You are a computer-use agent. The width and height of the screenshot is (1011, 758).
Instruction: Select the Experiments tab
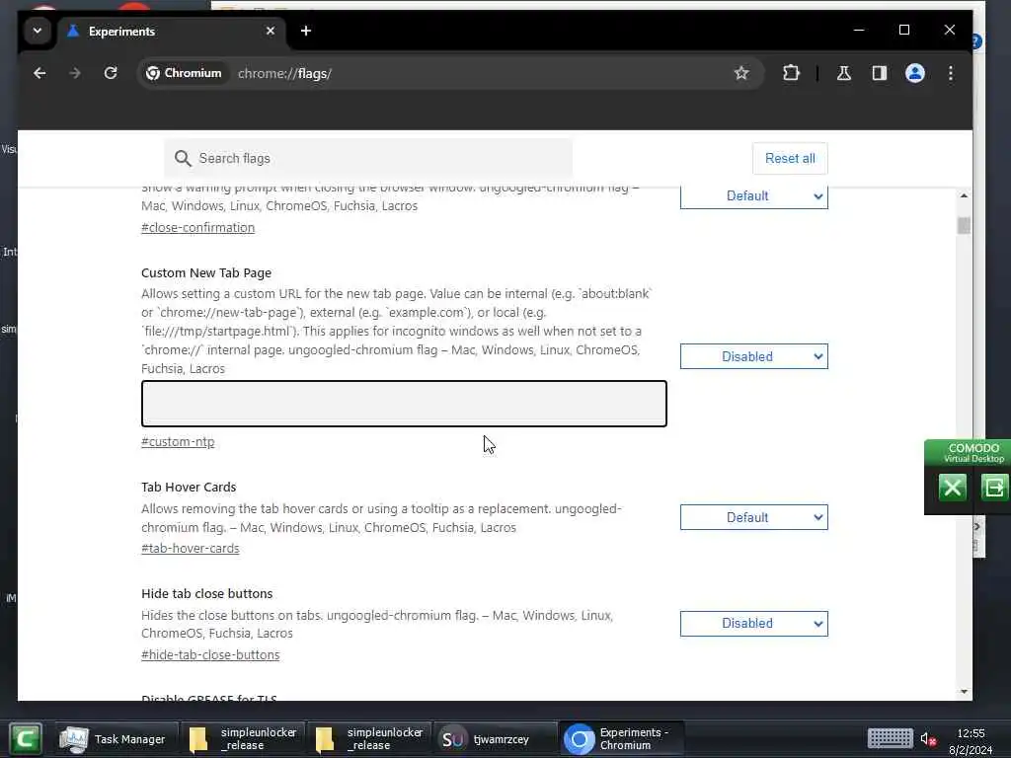tap(171, 31)
